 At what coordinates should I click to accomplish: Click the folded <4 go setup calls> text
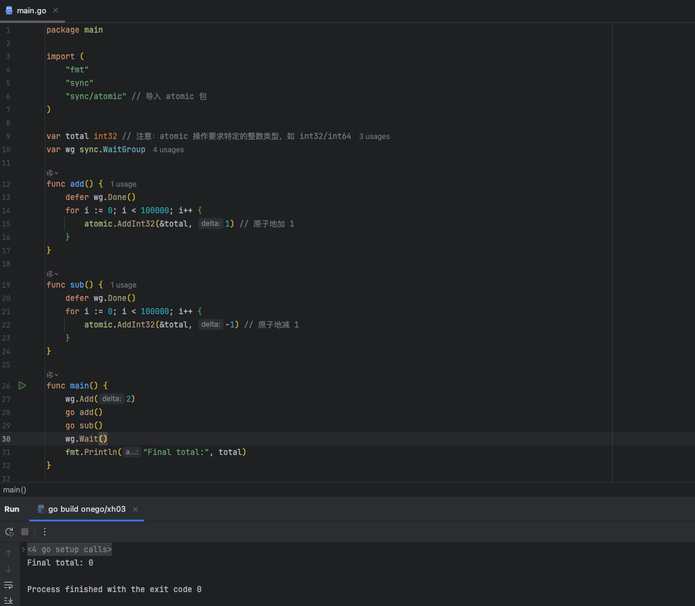[x=69, y=549]
